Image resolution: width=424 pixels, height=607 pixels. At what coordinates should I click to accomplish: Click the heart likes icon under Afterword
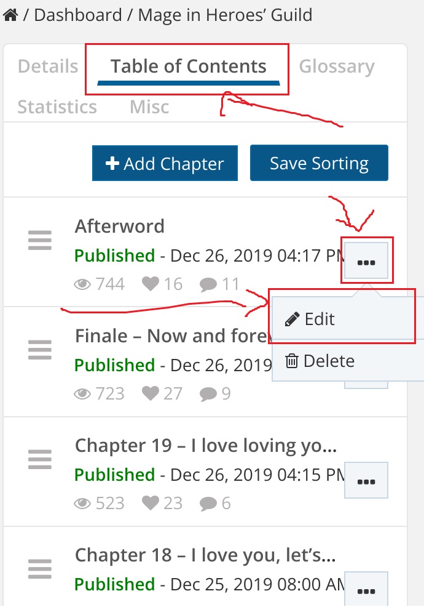tap(150, 284)
